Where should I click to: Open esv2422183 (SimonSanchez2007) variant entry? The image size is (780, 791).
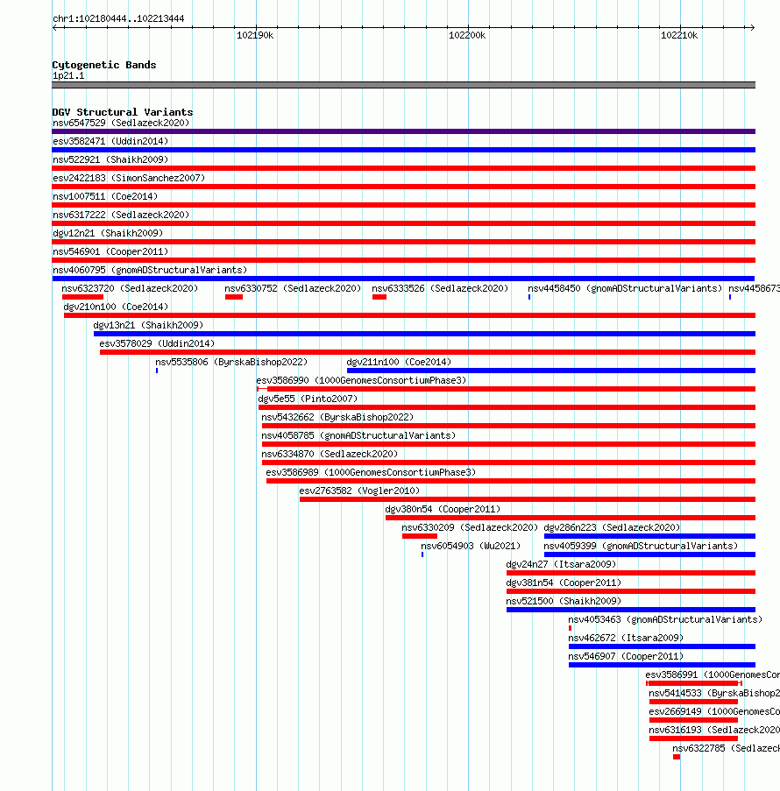coord(129,178)
